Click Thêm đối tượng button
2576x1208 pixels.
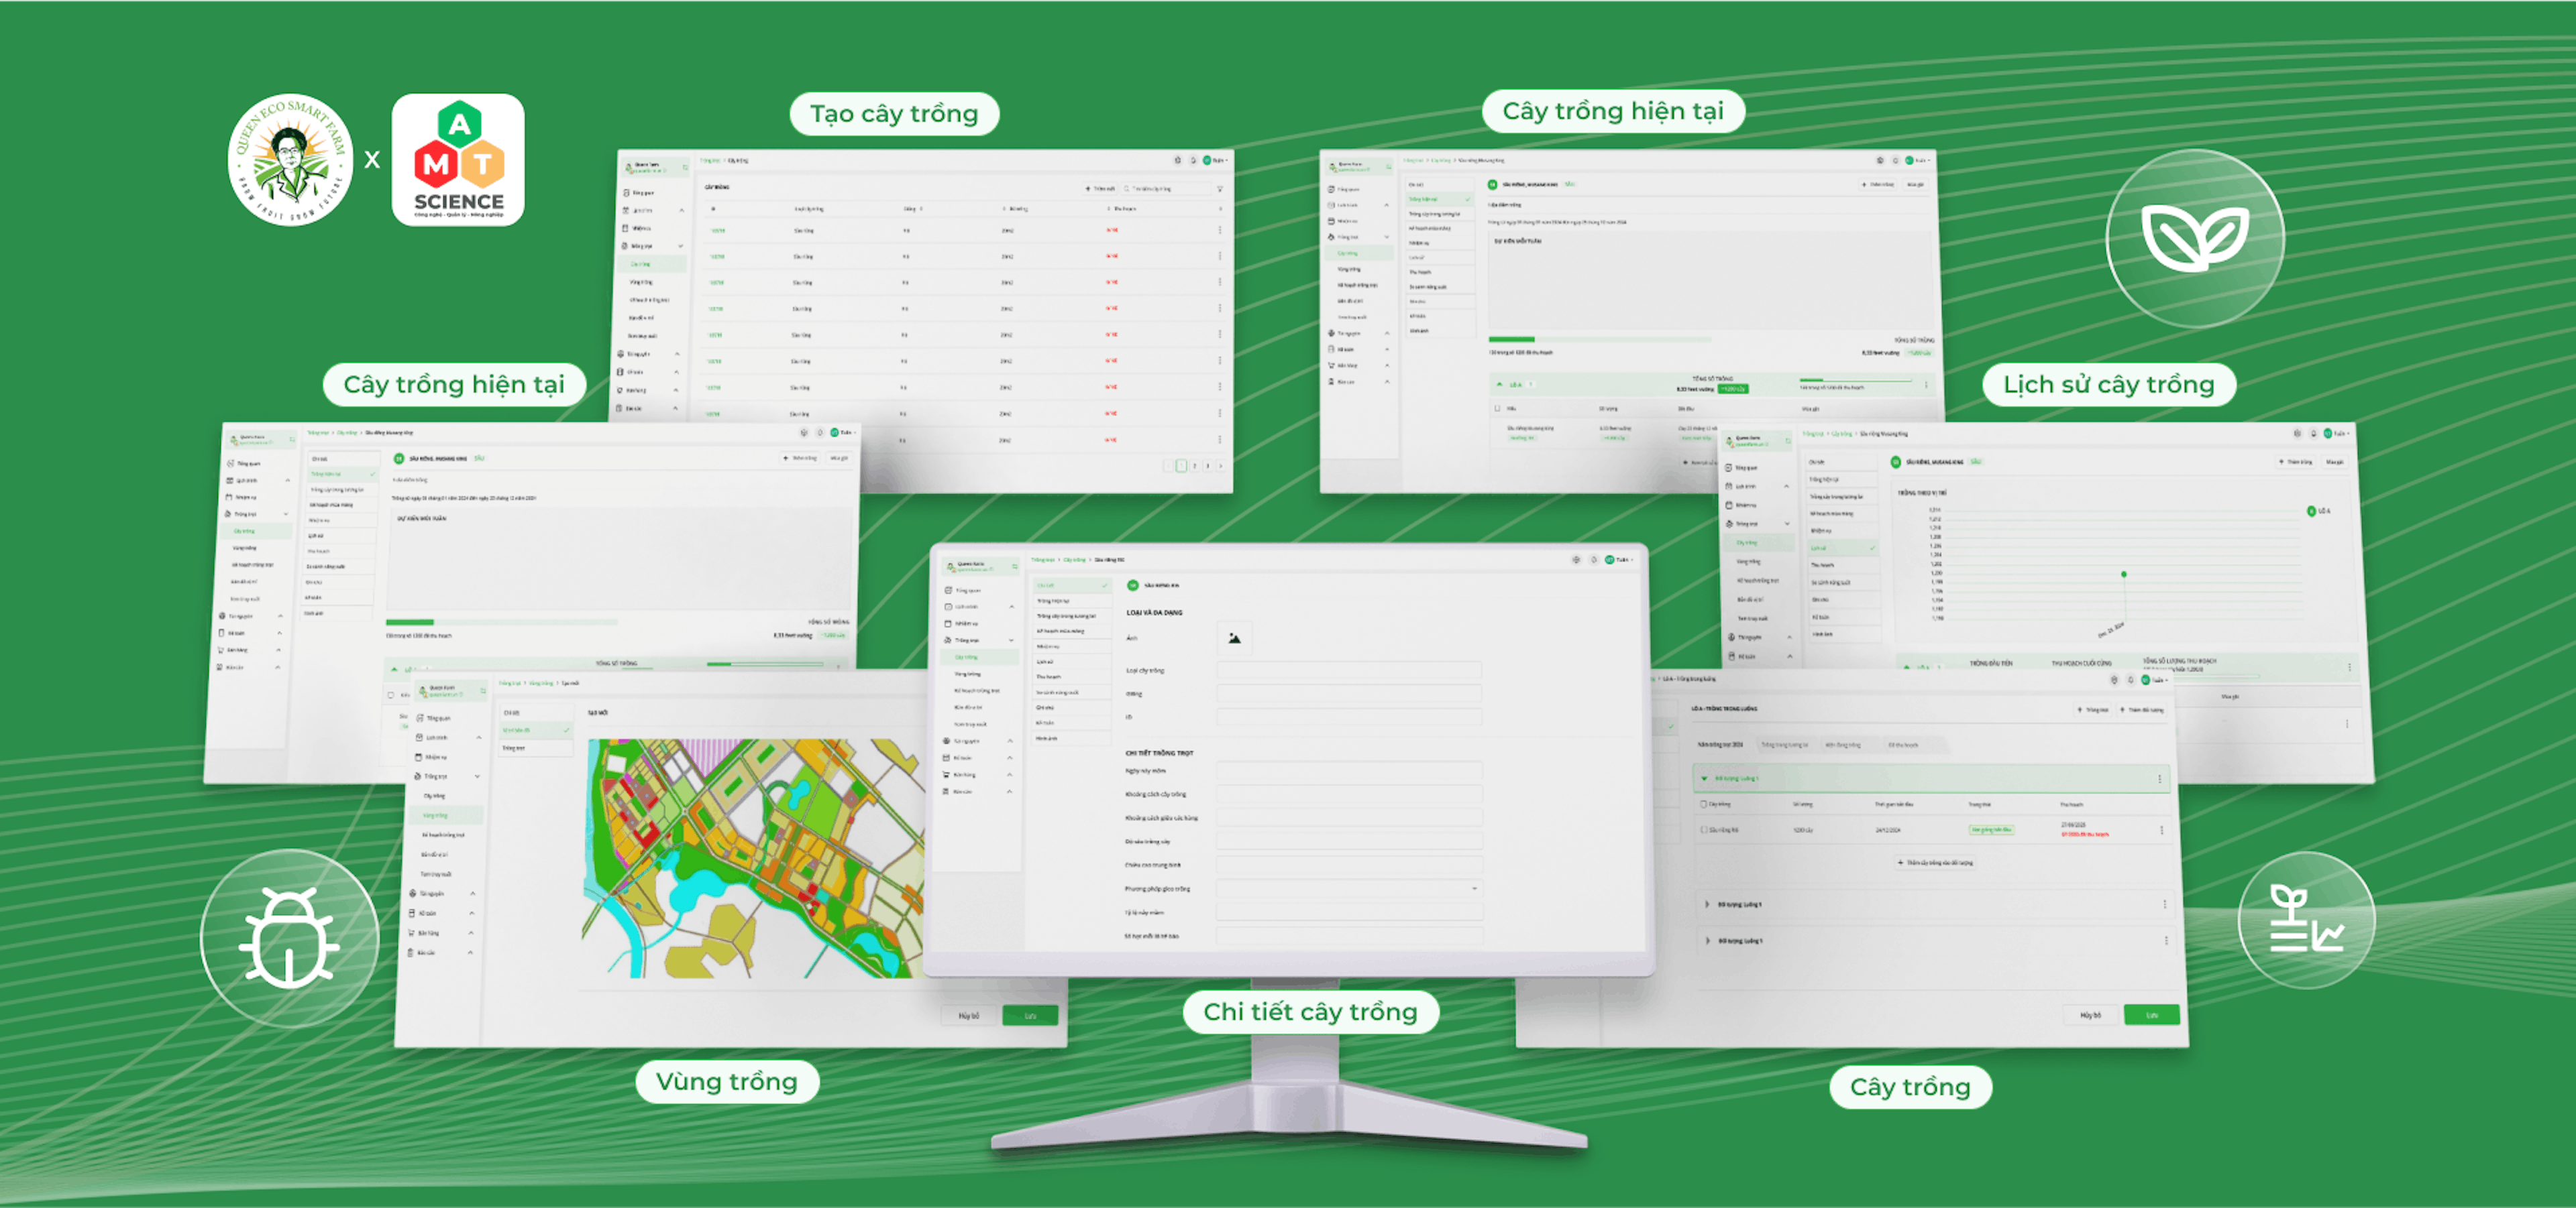pos(2142,711)
